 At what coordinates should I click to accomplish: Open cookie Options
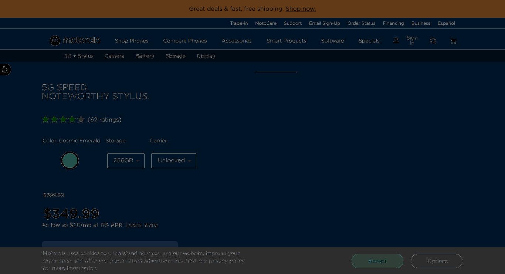(437, 261)
